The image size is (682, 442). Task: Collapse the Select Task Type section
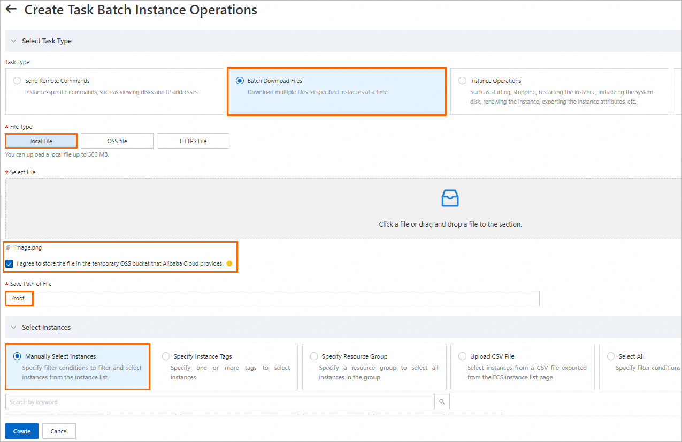tap(13, 41)
